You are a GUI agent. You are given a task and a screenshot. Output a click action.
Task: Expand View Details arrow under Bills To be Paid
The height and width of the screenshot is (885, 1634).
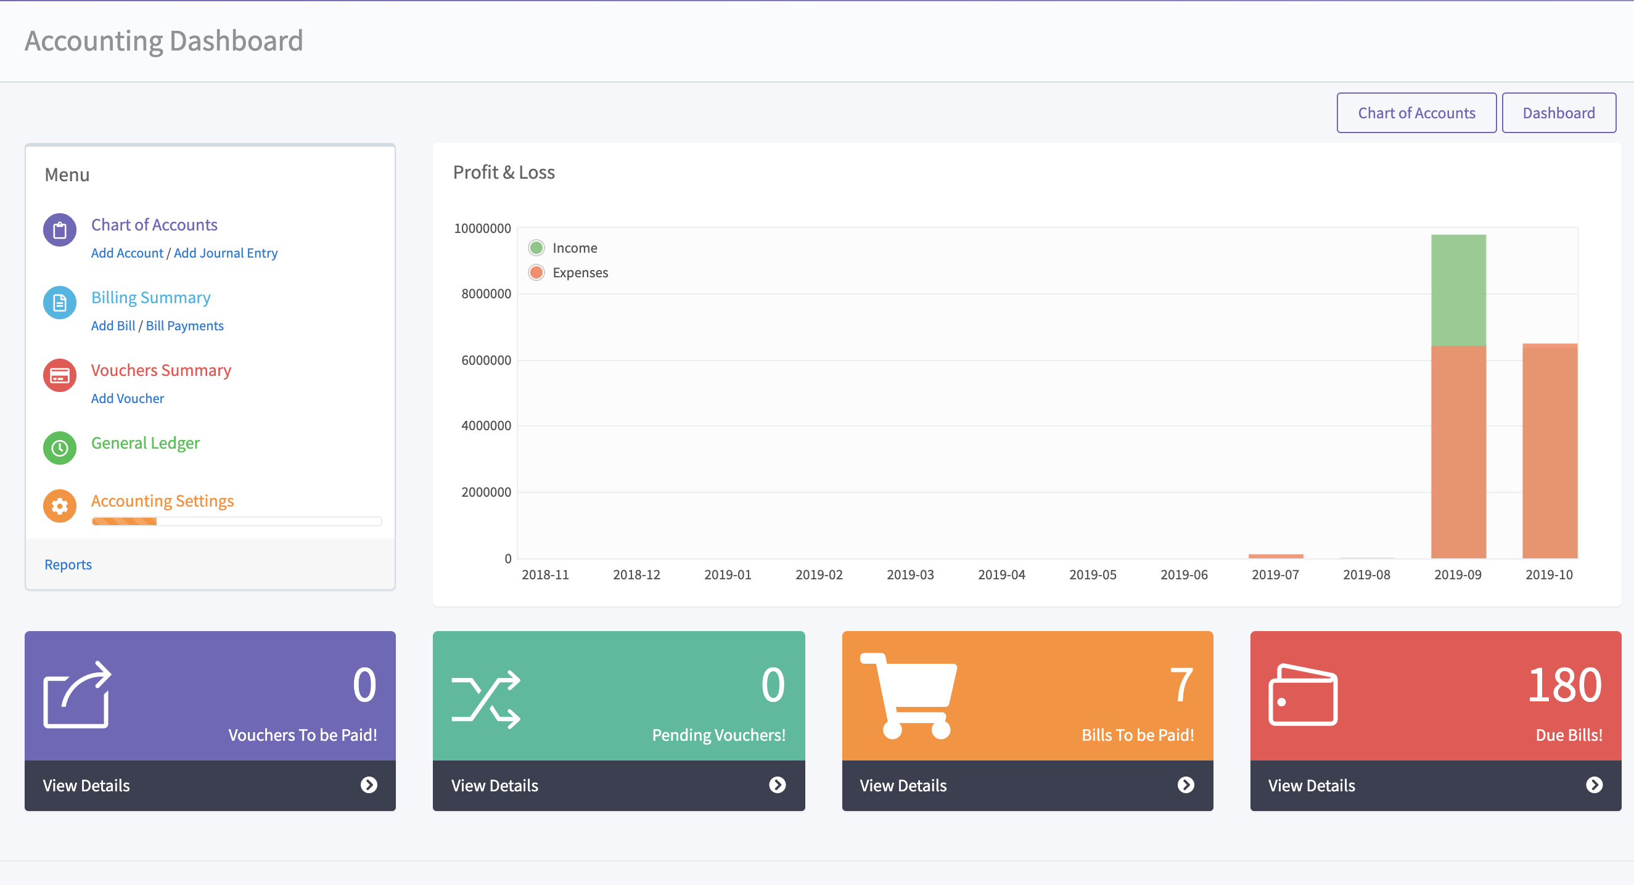click(x=1185, y=785)
